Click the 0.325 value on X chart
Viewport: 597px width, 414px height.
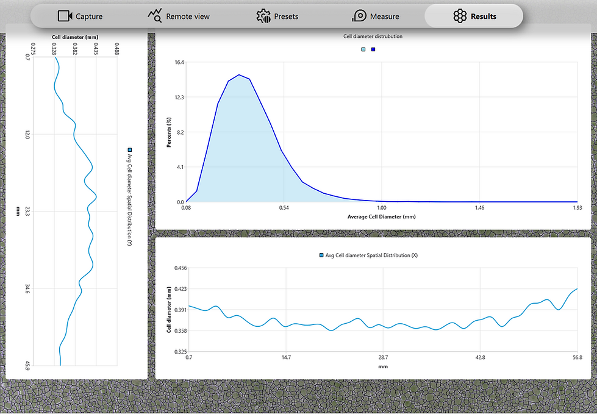coord(181,352)
